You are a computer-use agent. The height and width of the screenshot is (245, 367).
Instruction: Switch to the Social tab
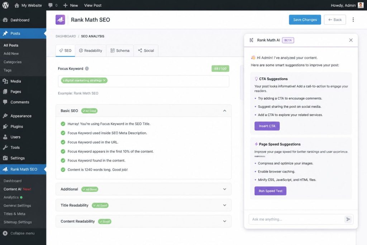(x=146, y=51)
